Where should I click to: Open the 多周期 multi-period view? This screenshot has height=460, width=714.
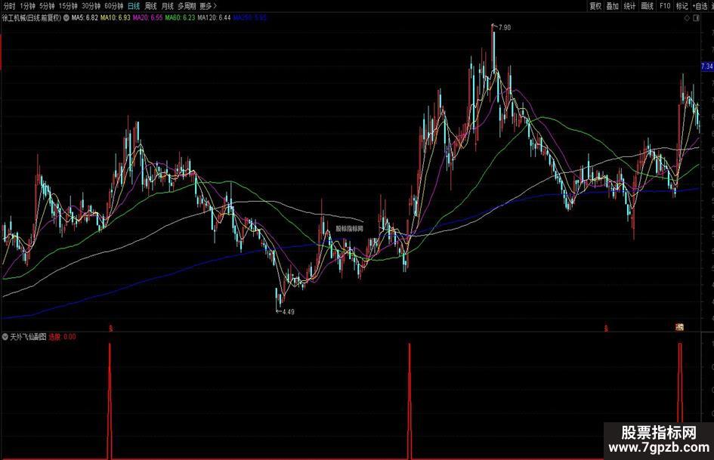pyautogui.click(x=187, y=6)
